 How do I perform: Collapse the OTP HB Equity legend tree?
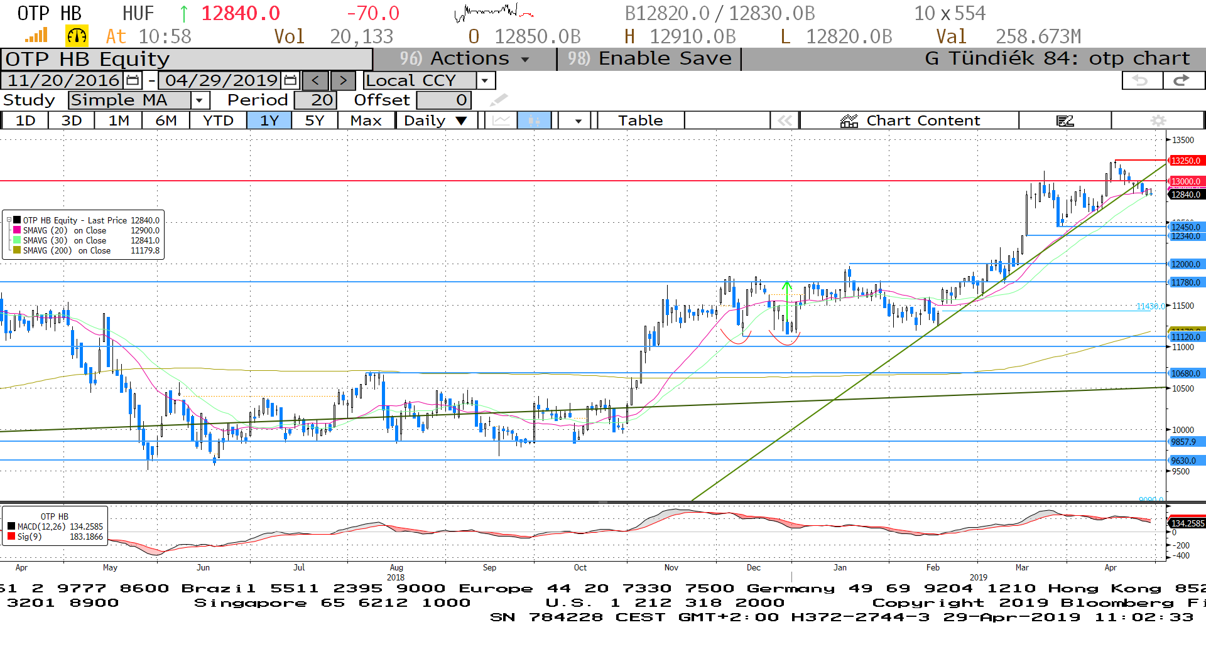(9, 220)
